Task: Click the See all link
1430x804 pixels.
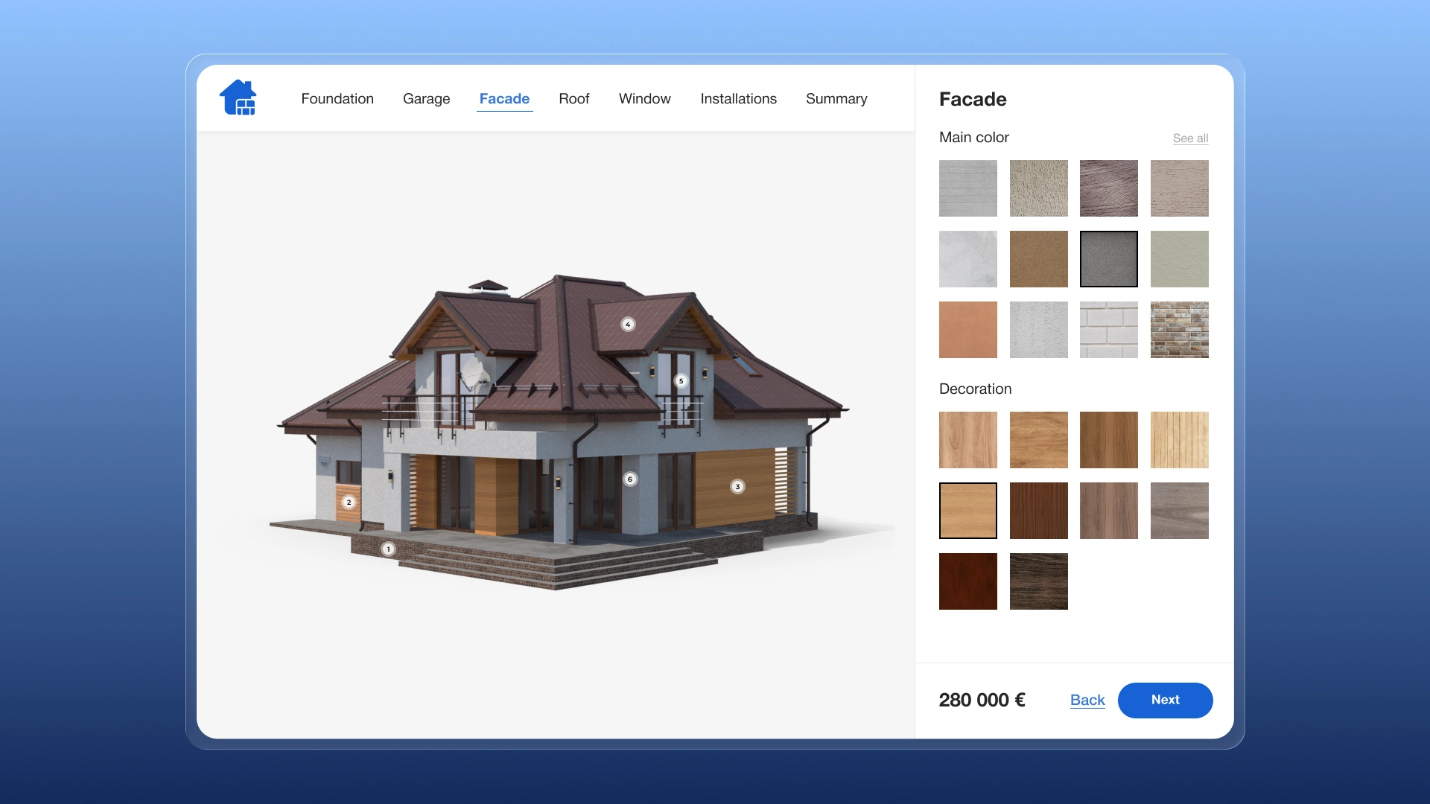Action: tap(1190, 138)
